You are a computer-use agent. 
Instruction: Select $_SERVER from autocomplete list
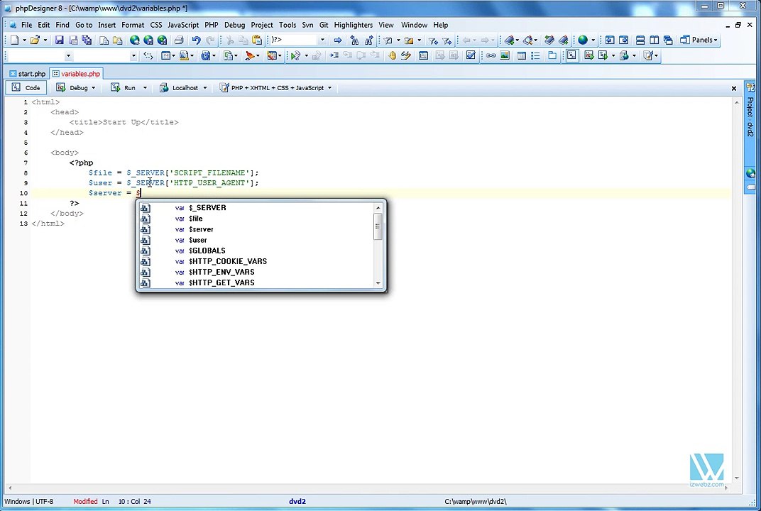pyautogui.click(x=257, y=208)
